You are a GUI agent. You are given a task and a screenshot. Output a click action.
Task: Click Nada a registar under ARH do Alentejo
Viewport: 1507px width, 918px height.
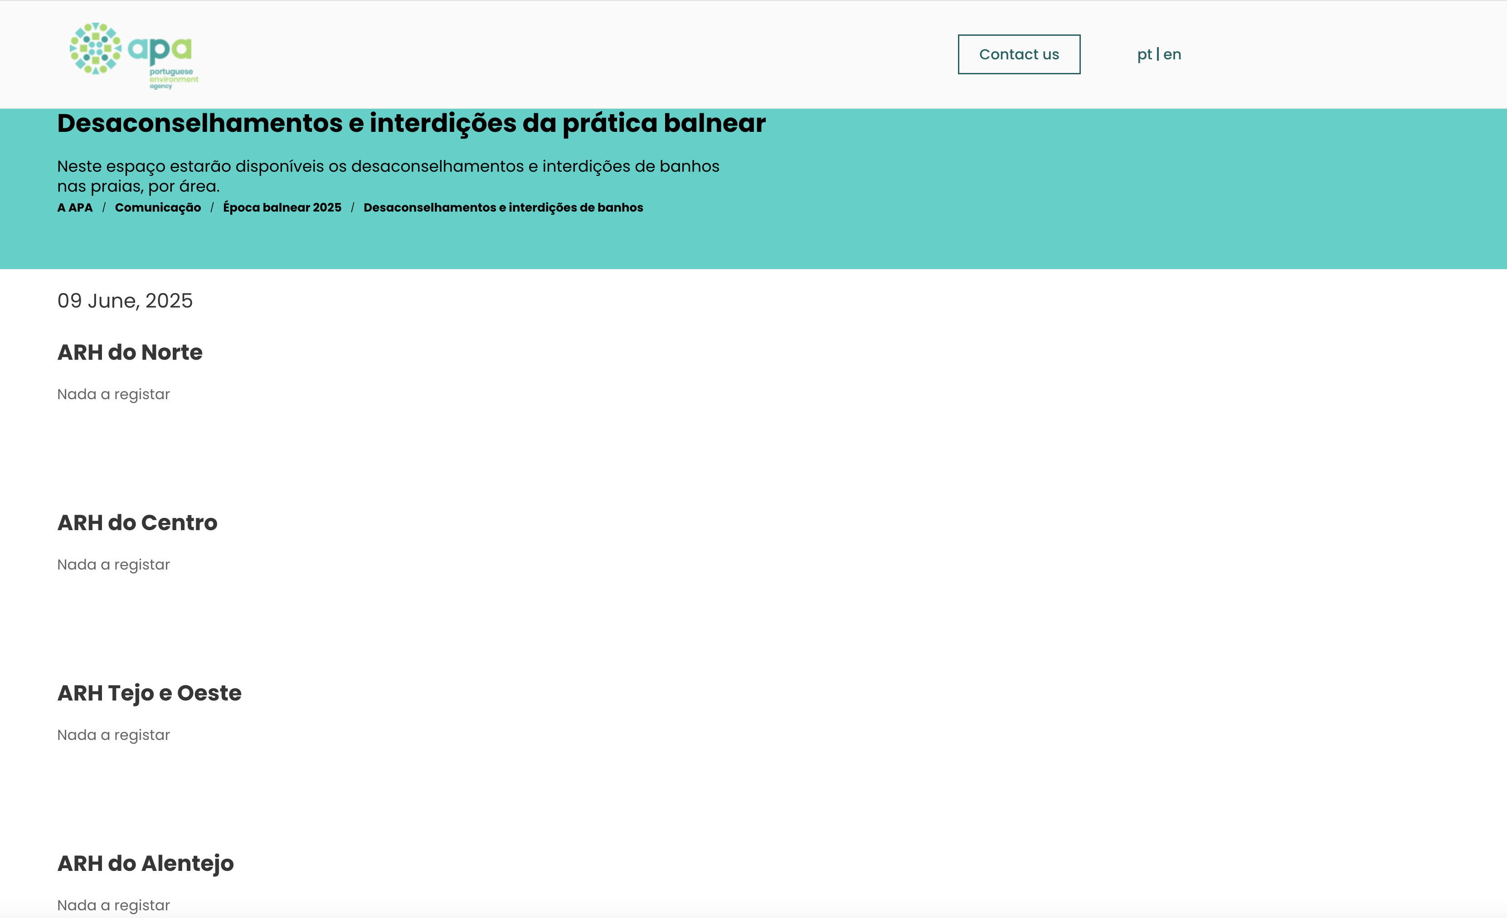pyautogui.click(x=114, y=905)
